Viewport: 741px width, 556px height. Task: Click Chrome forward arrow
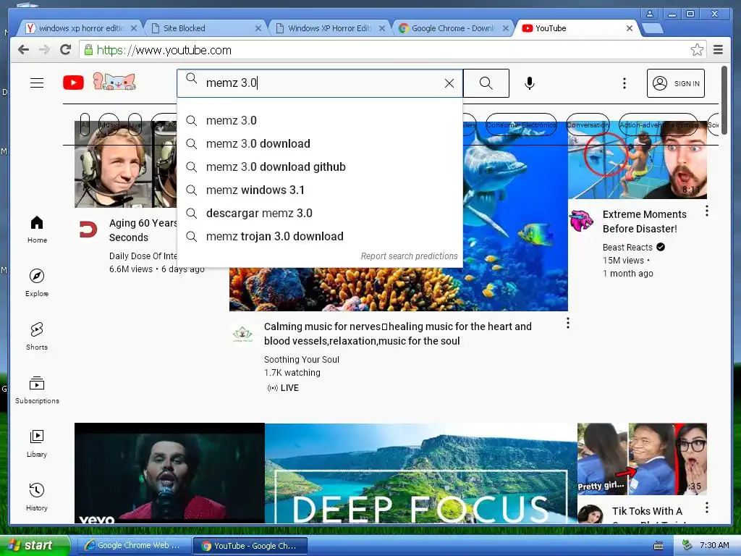tap(44, 50)
